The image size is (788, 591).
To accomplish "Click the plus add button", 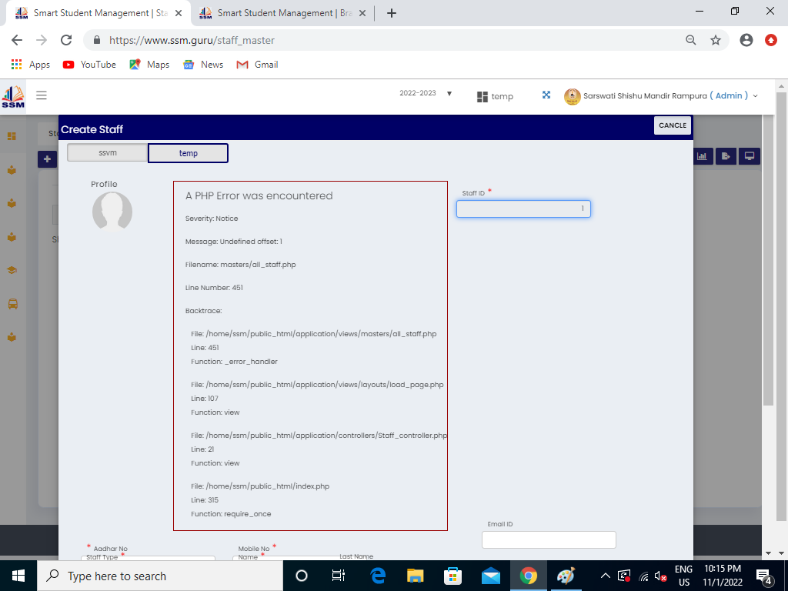I will [x=47, y=159].
